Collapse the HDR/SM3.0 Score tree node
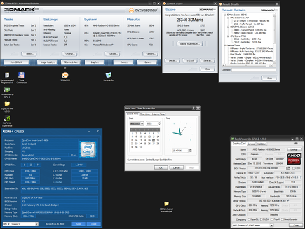The width and height of the screenshot is (305, 229). click(228, 27)
